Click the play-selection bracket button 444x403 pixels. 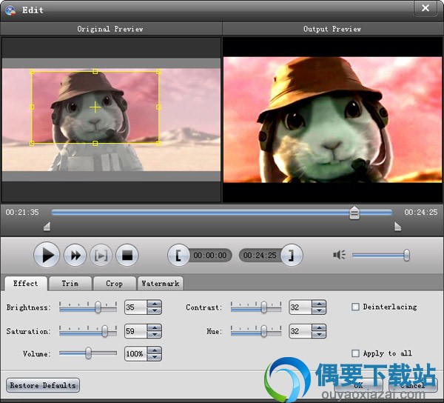pyautogui.click(x=101, y=256)
